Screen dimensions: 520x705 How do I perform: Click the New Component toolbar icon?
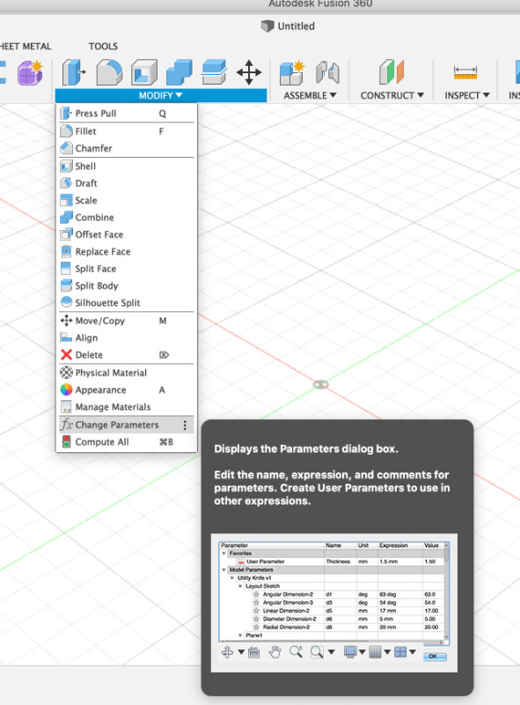coord(292,73)
